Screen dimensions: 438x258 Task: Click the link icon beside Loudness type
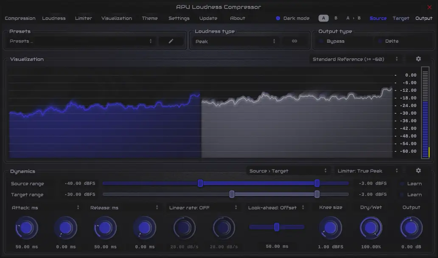point(295,41)
